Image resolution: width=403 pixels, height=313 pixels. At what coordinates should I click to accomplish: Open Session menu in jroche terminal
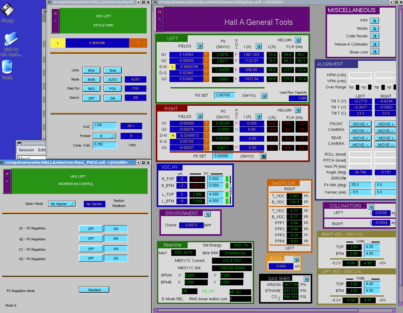26,150
